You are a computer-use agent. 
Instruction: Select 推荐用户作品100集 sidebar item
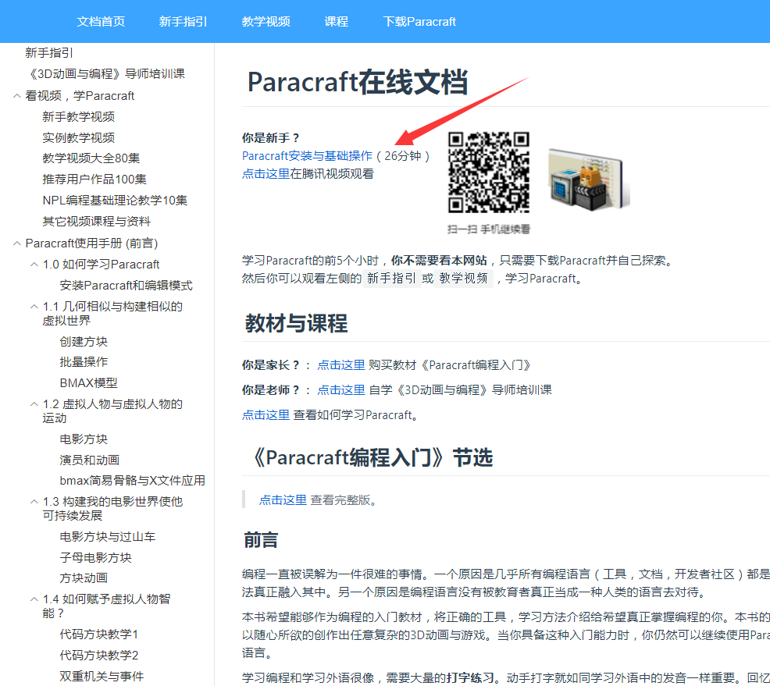tap(94, 179)
